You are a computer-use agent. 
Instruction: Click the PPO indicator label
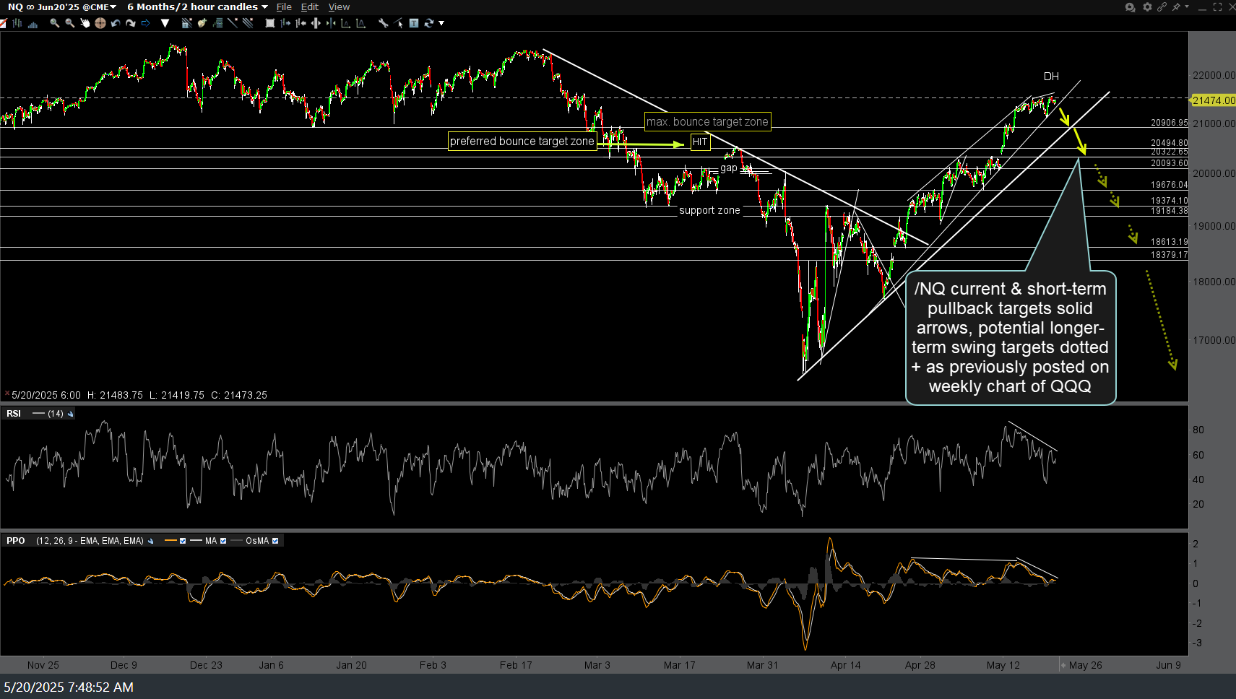pos(16,541)
